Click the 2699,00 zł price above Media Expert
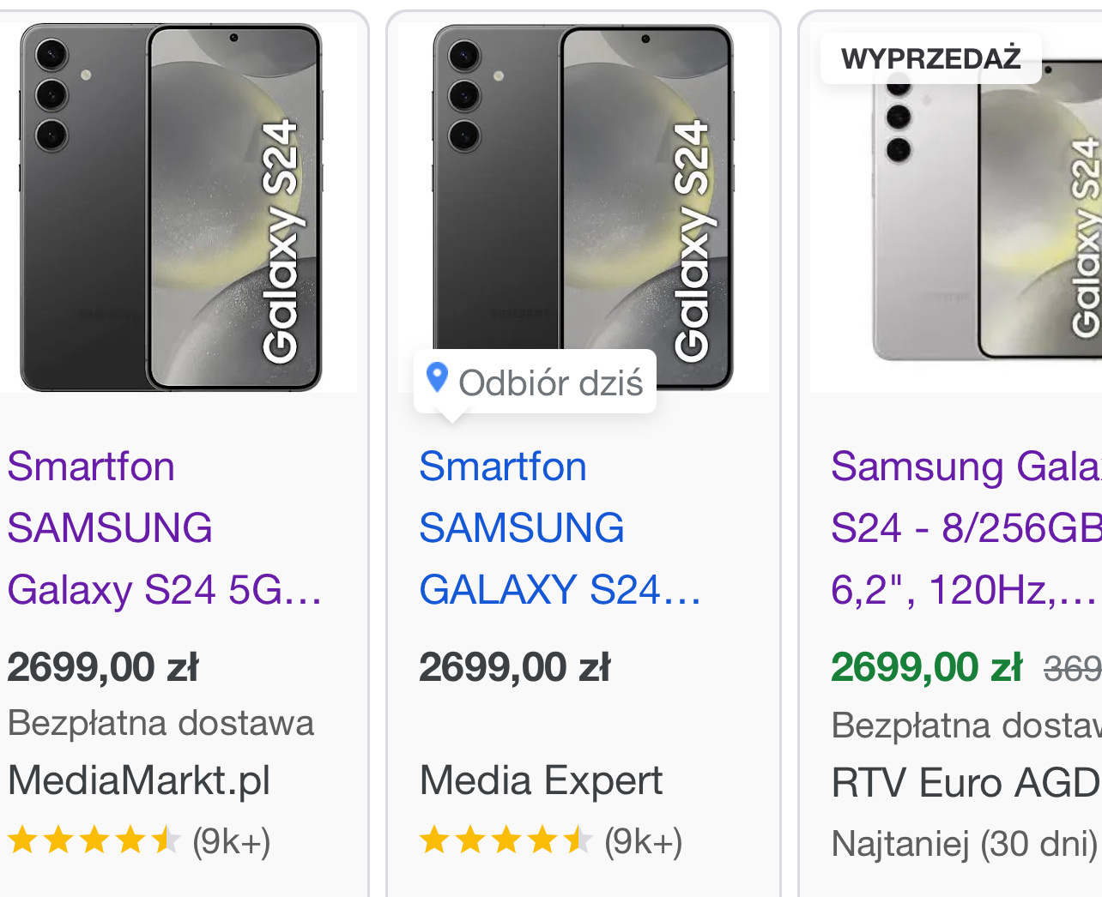This screenshot has width=1102, height=897. click(515, 667)
